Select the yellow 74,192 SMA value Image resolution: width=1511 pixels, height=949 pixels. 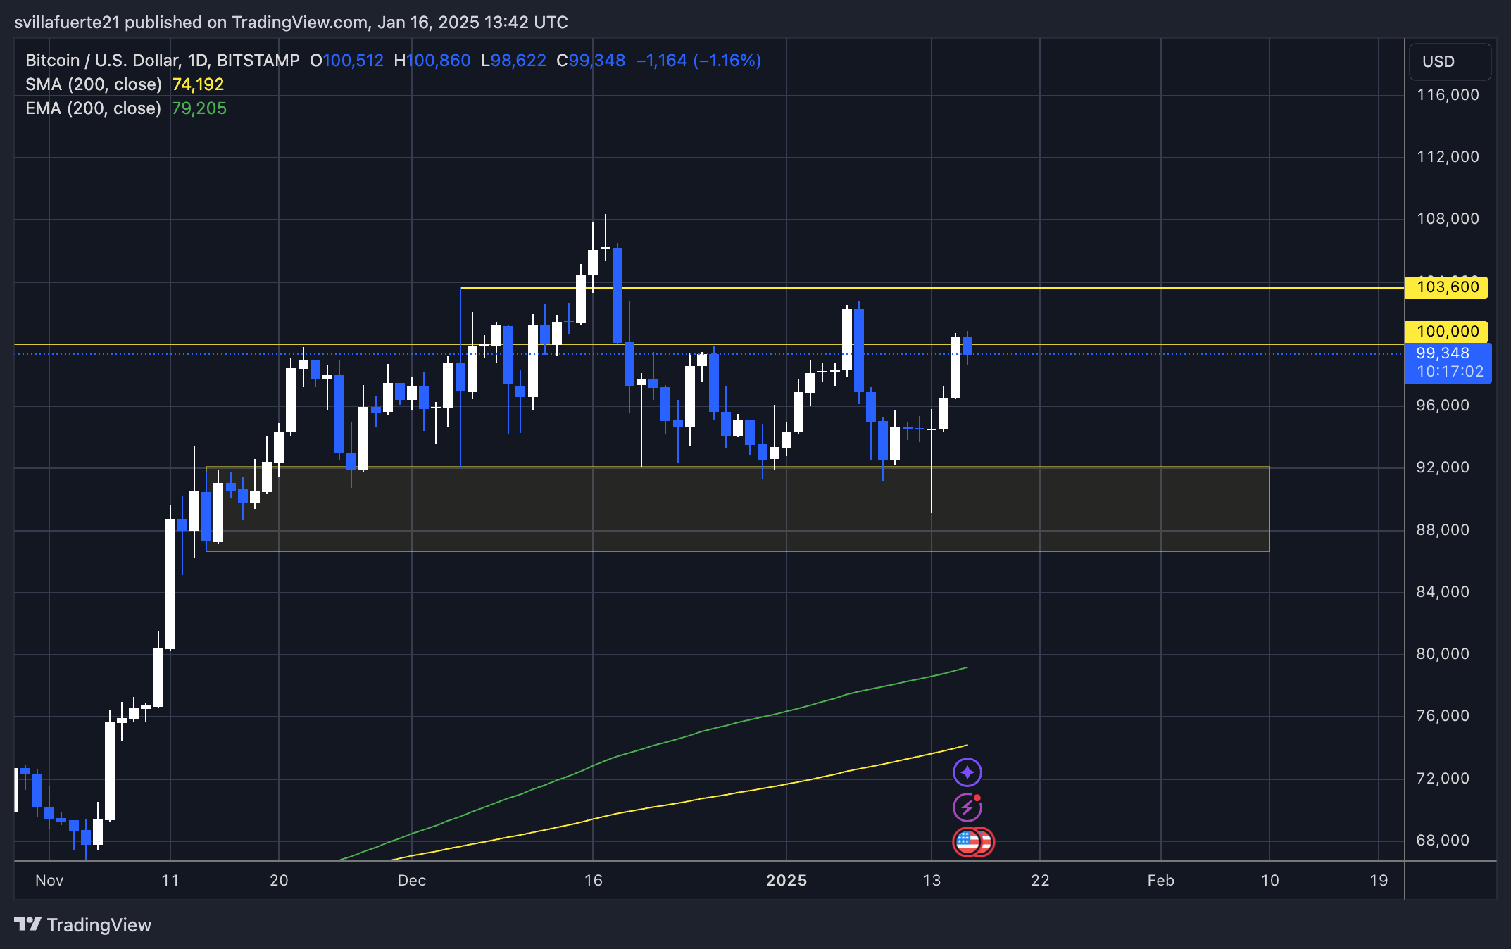coord(199,84)
